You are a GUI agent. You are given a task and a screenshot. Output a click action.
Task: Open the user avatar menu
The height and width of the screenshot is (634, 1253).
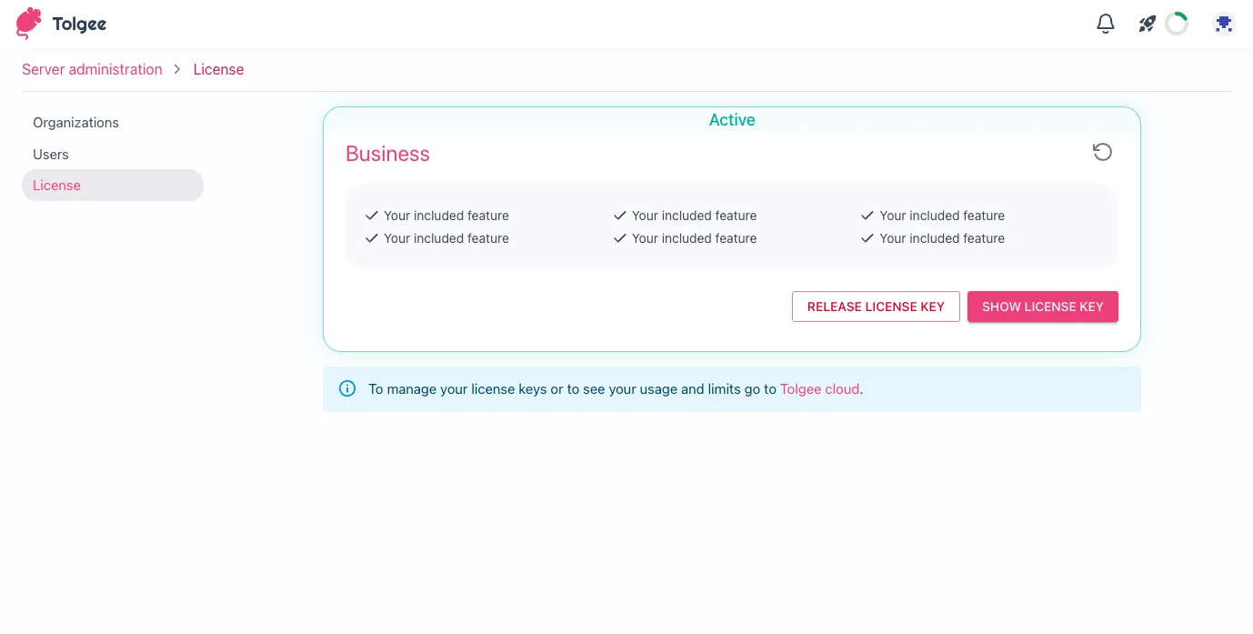tap(1224, 24)
